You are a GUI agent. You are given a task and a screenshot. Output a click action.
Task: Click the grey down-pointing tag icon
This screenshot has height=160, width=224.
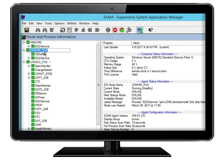point(76,30)
